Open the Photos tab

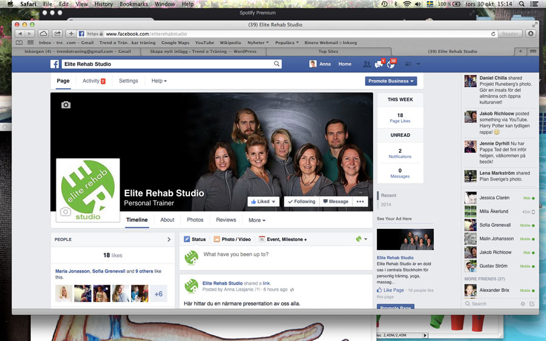pos(195,220)
